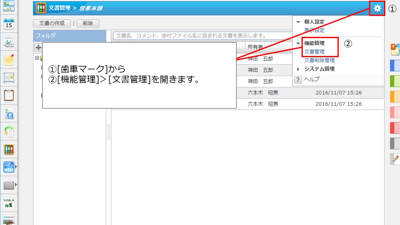Image resolution: width=400 pixels, height=225 pixels.
Task: Select 文書削除管理 menu entry
Action: (x=319, y=60)
